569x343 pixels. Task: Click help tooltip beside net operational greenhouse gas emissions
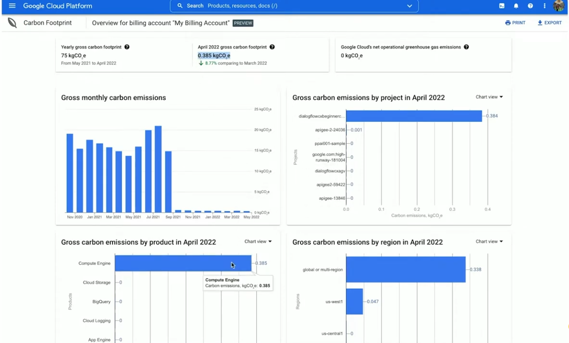[466, 47]
